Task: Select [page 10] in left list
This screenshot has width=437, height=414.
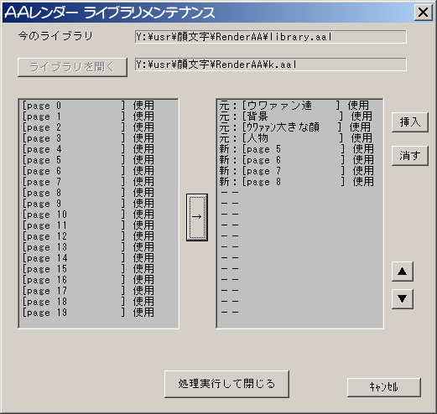Action: [88, 215]
